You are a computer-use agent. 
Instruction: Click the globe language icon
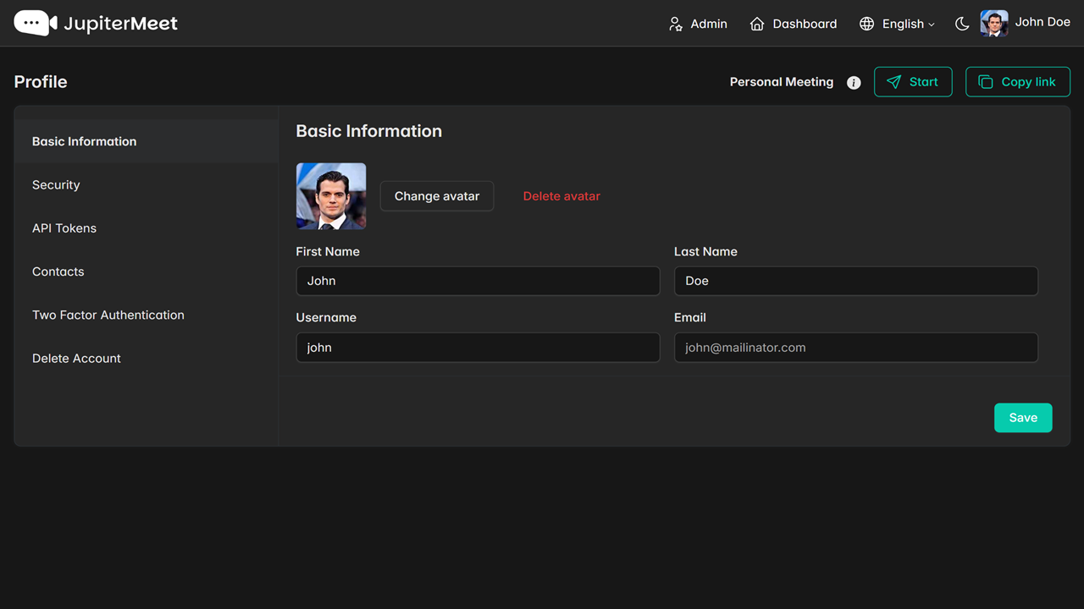[x=866, y=24]
